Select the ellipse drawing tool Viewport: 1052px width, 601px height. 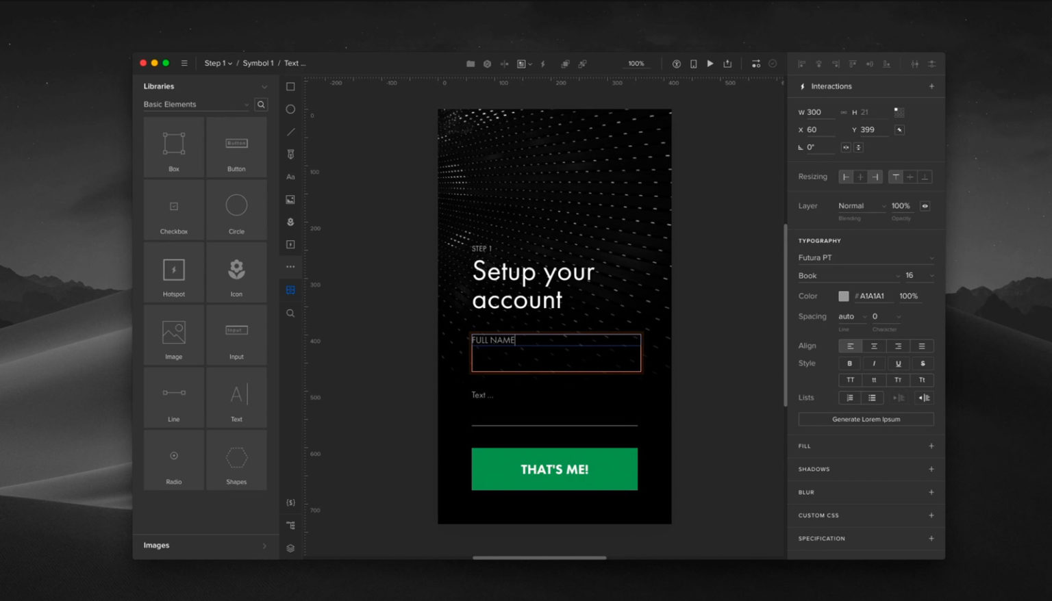(290, 110)
